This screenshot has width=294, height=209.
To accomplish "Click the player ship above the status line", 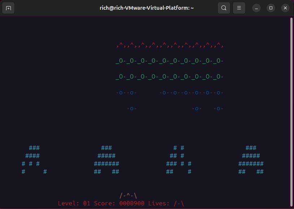I will tap(128, 196).
